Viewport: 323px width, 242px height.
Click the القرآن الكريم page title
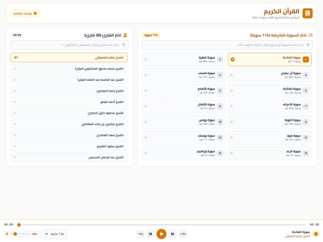tap(281, 11)
